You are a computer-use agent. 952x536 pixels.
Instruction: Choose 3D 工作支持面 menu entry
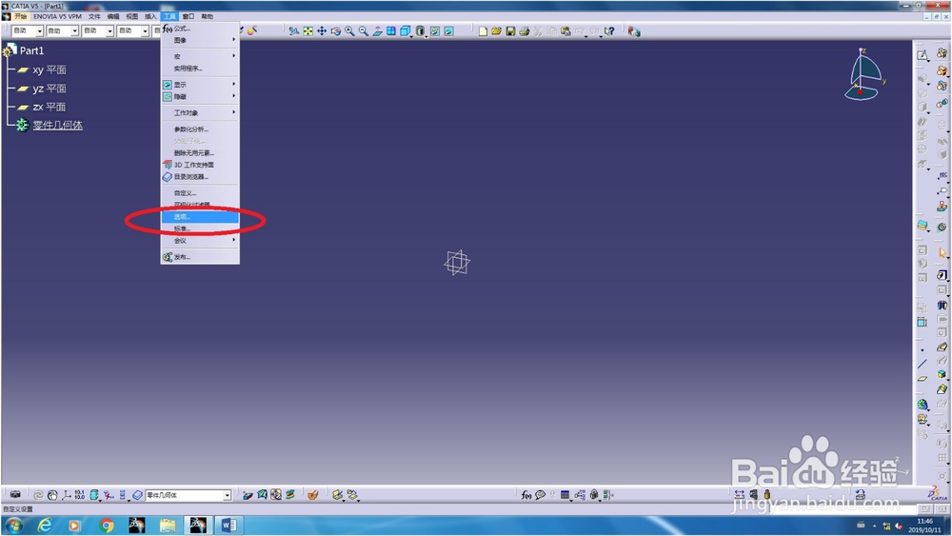tap(200, 165)
